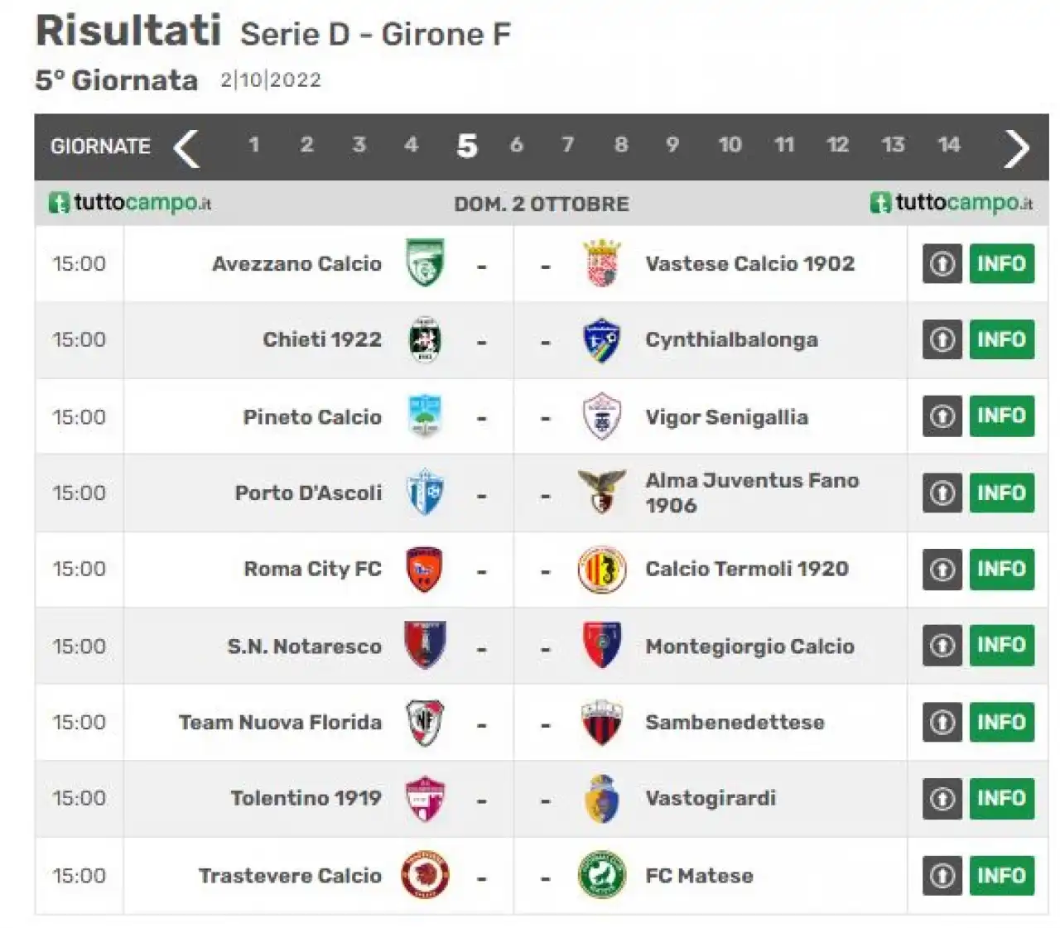This screenshot has height=928, width=1060.
Task: Jump to giornata 1
Action: coord(254,145)
